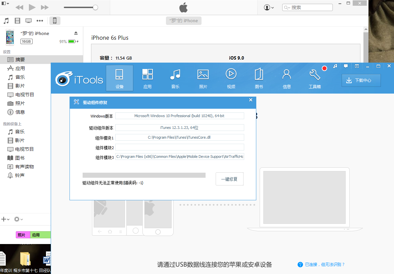Open the iTunes gear settings dropdown
The height and width of the screenshot is (274, 394).
pos(18,219)
